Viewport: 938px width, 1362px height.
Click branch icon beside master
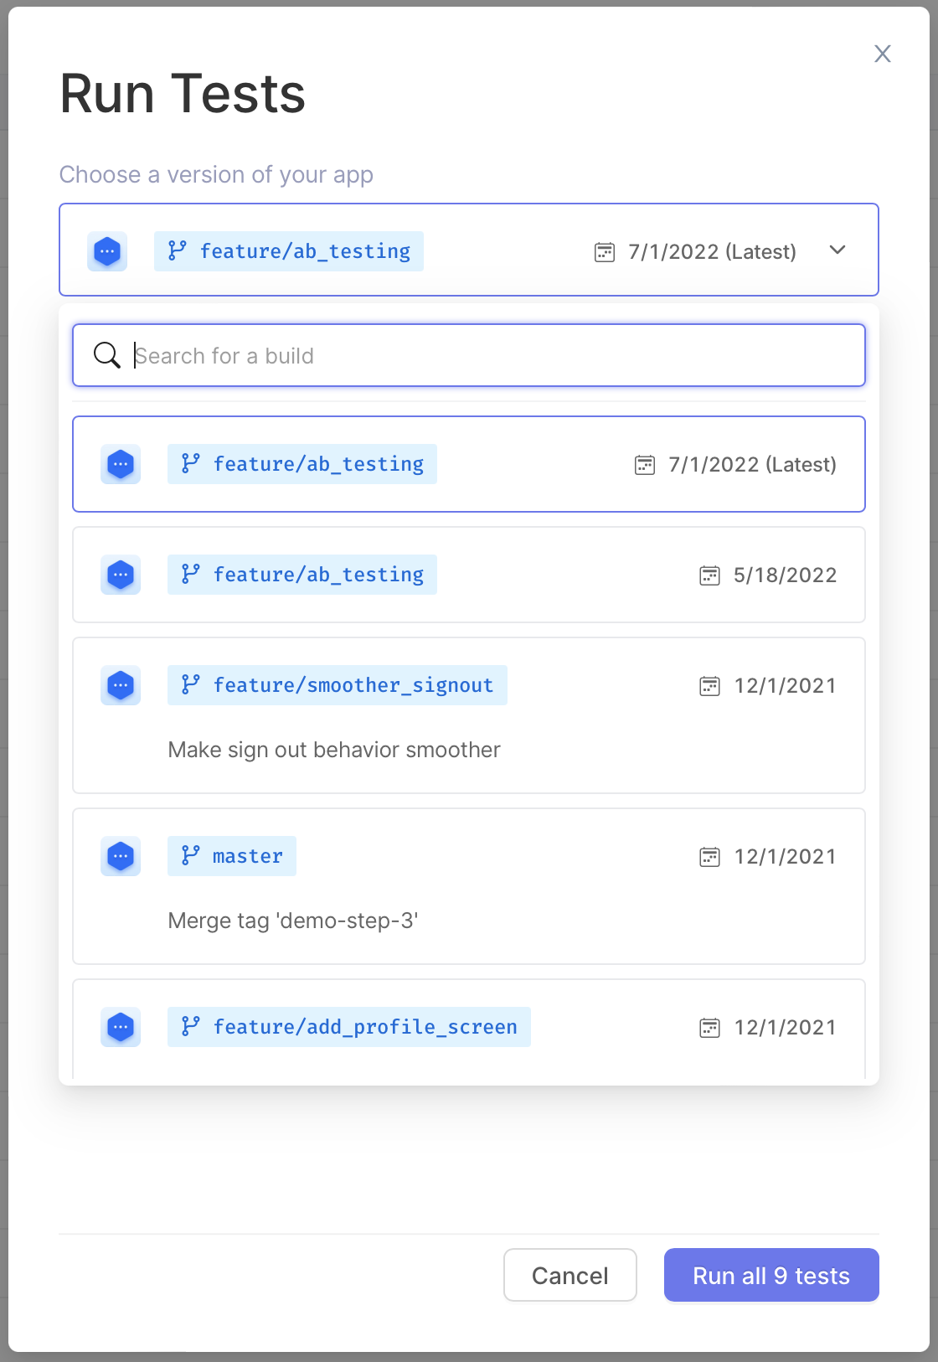click(x=190, y=855)
